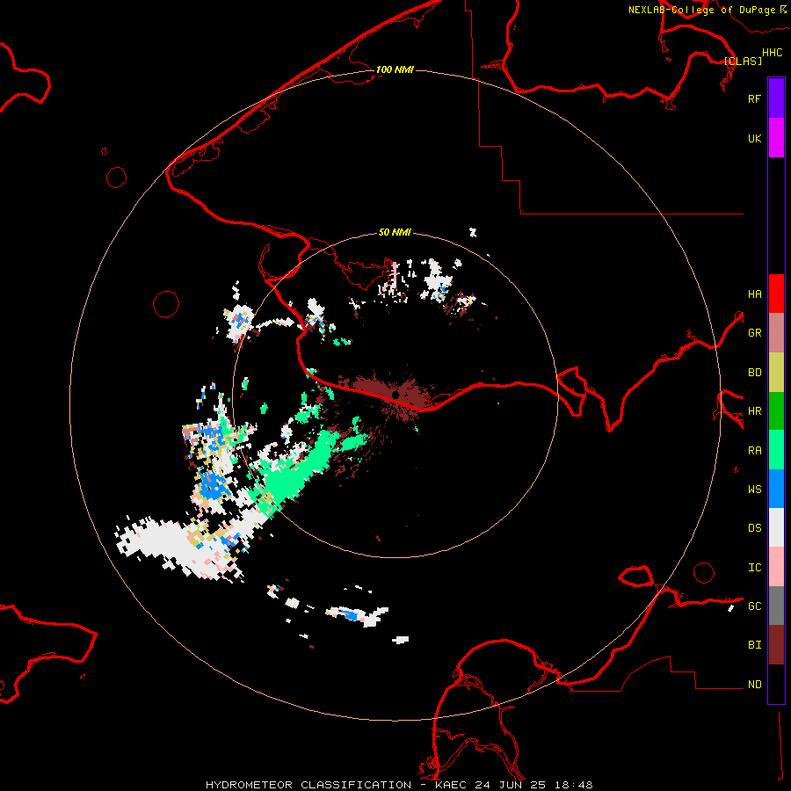This screenshot has height=791, width=791.
Task: Click the HHC product label
Action: [772, 53]
